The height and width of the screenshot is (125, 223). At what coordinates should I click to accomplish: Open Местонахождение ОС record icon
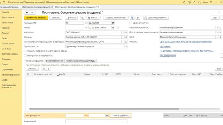pos(220,28)
